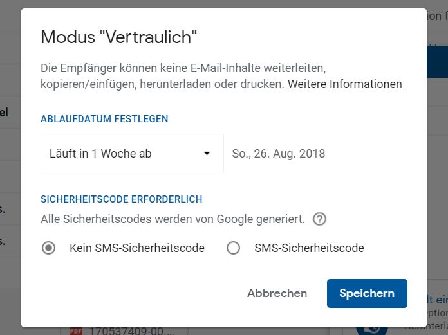Viewport: 448px width, 335px height.
Task: Click the "Kein SMS-Sicherheitscode" option label
Action: pos(136,248)
